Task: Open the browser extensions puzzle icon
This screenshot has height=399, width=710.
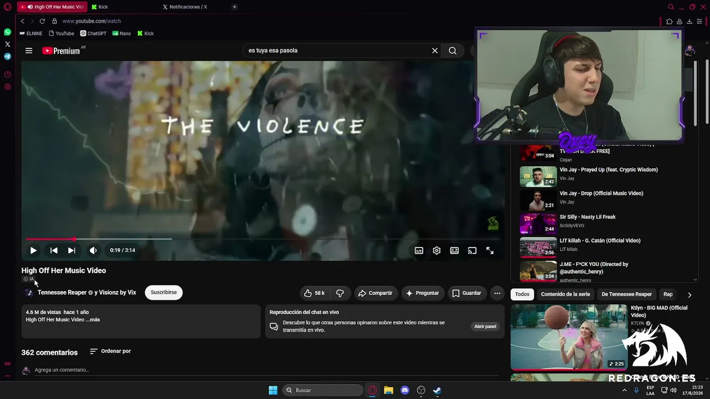Action: [670, 22]
